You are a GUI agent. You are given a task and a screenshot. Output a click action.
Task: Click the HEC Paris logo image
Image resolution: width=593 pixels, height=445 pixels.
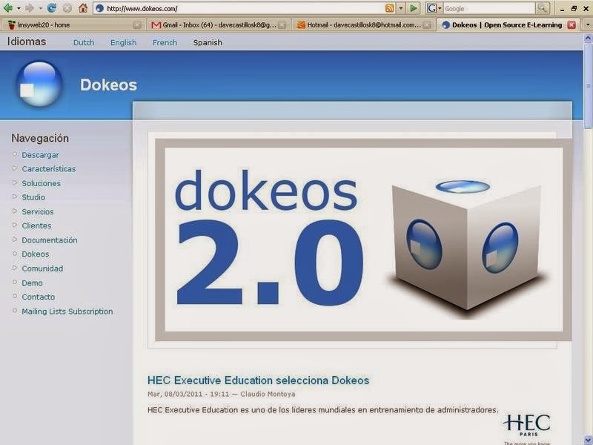tap(527, 426)
